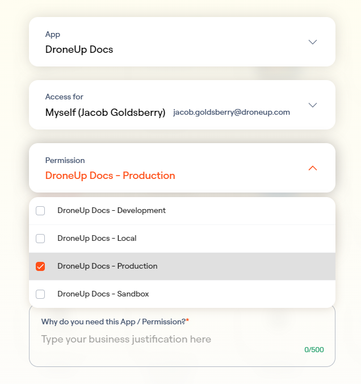Image resolution: width=361 pixels, height=384 pixels.
Task: Click the Permission field showing DroneUp Docs - Production
Action: pyautogui.click(x=182, y=168)
